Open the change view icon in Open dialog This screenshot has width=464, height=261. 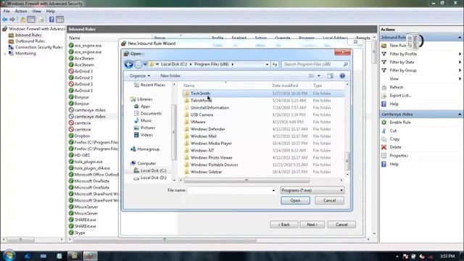pyautogui.click(x=312, y=76)
